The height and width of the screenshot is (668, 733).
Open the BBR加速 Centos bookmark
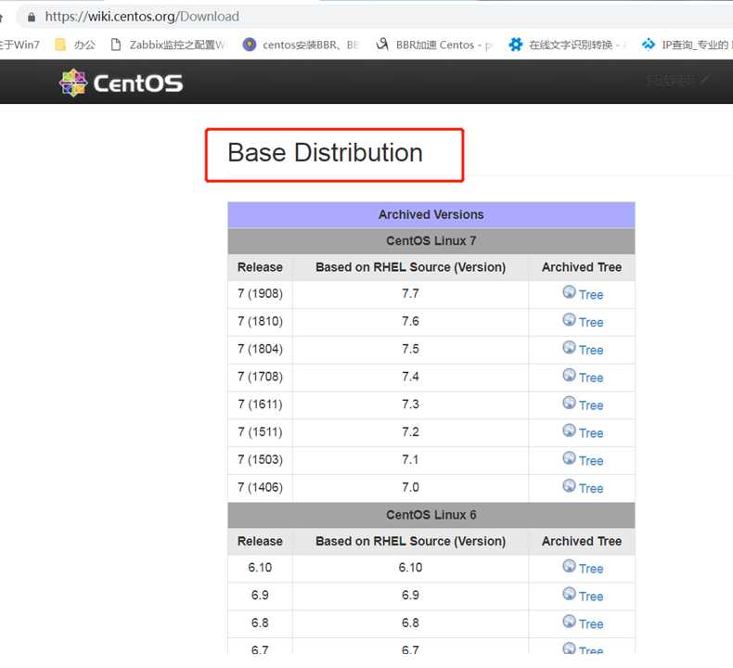pos(434,45)
